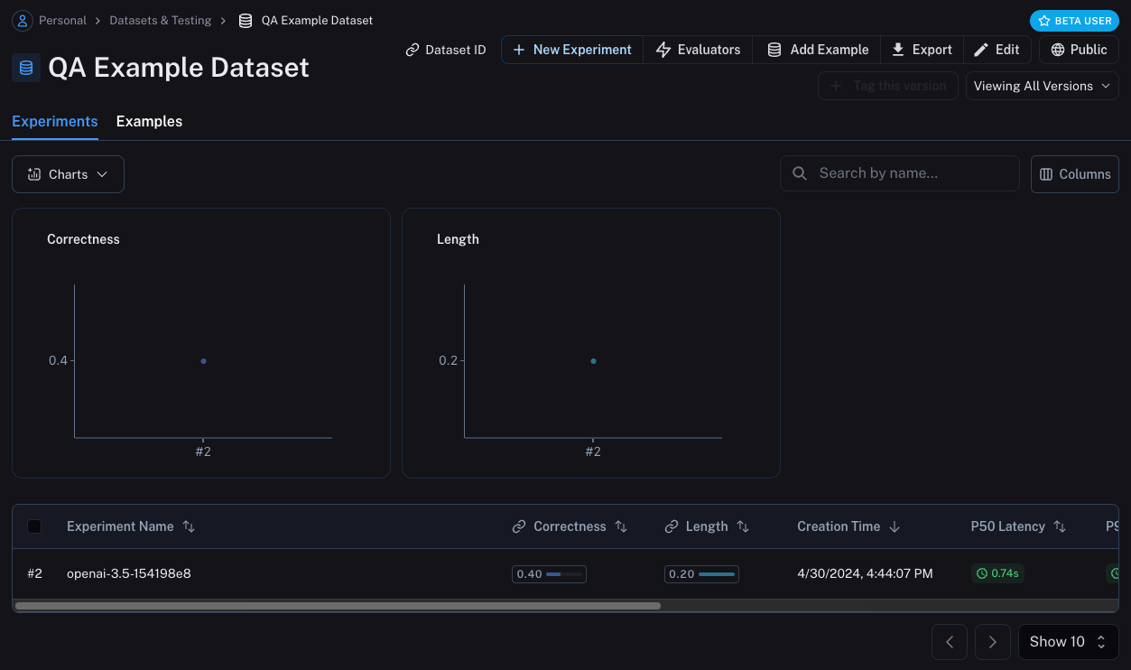Switch to the Examples tab
This screenshot has width=1131, height=670.
[149, 122]
